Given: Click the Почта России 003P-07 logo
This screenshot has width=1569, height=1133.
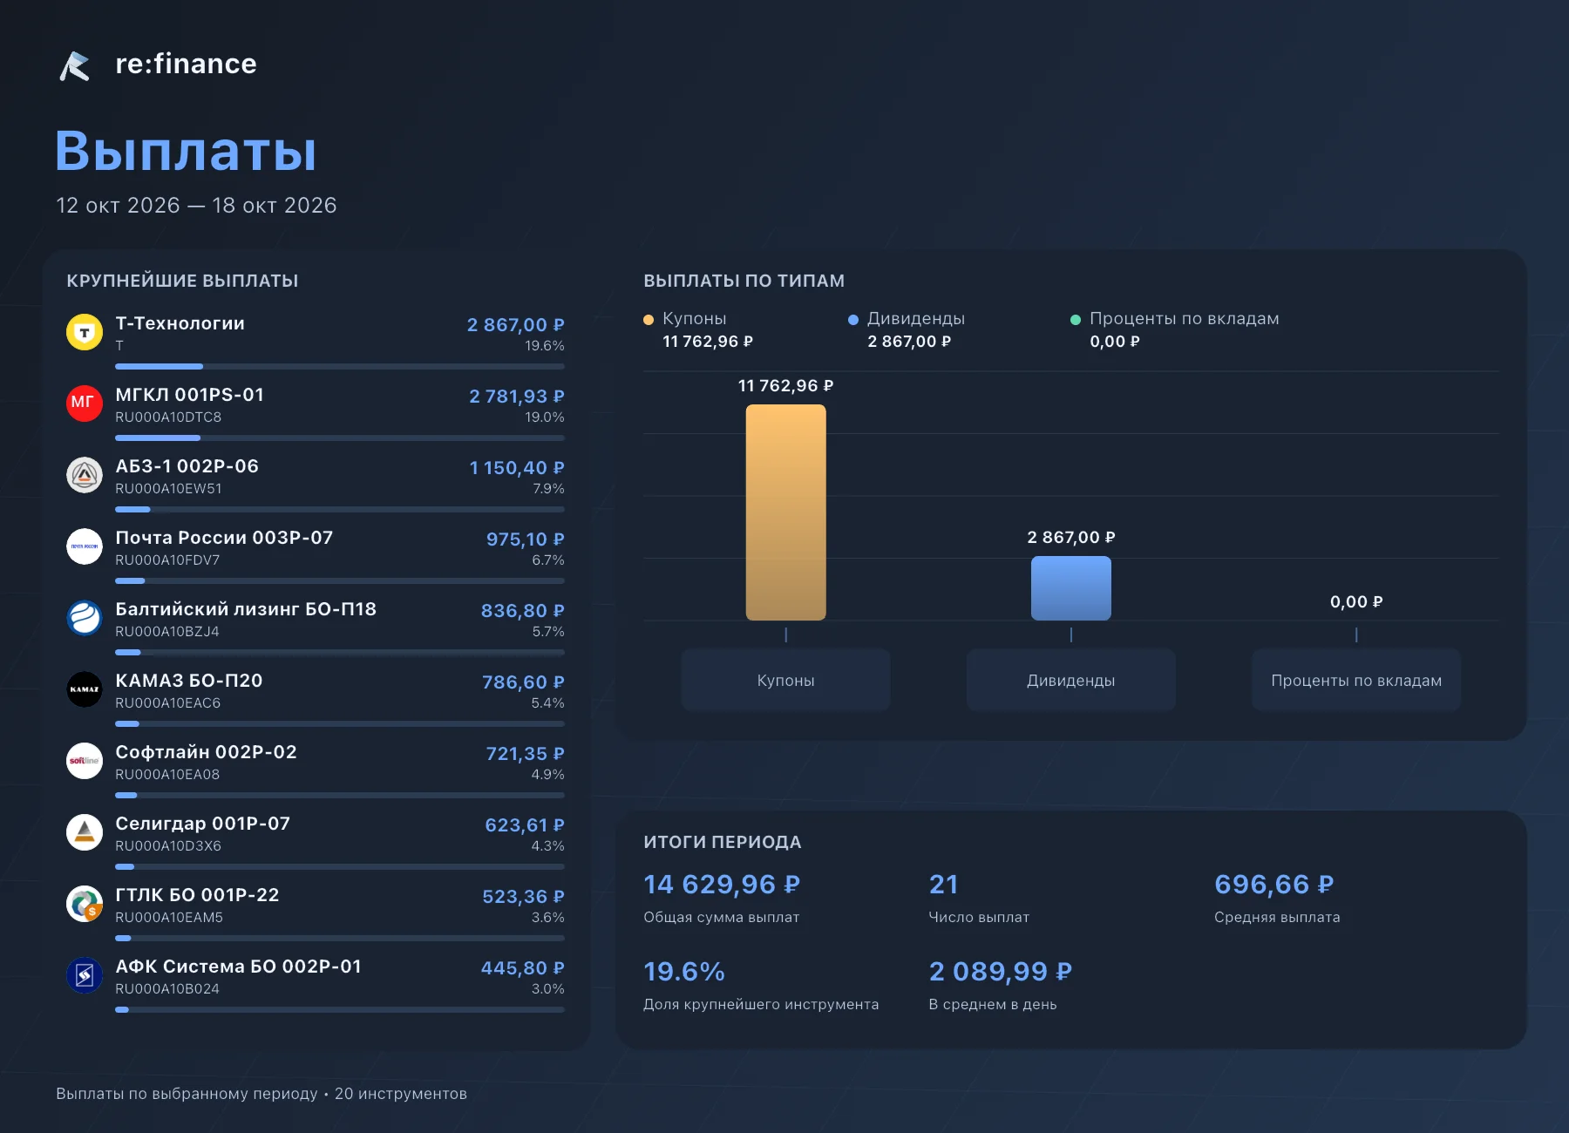Looking at the screenshot, I should point(85,546).
